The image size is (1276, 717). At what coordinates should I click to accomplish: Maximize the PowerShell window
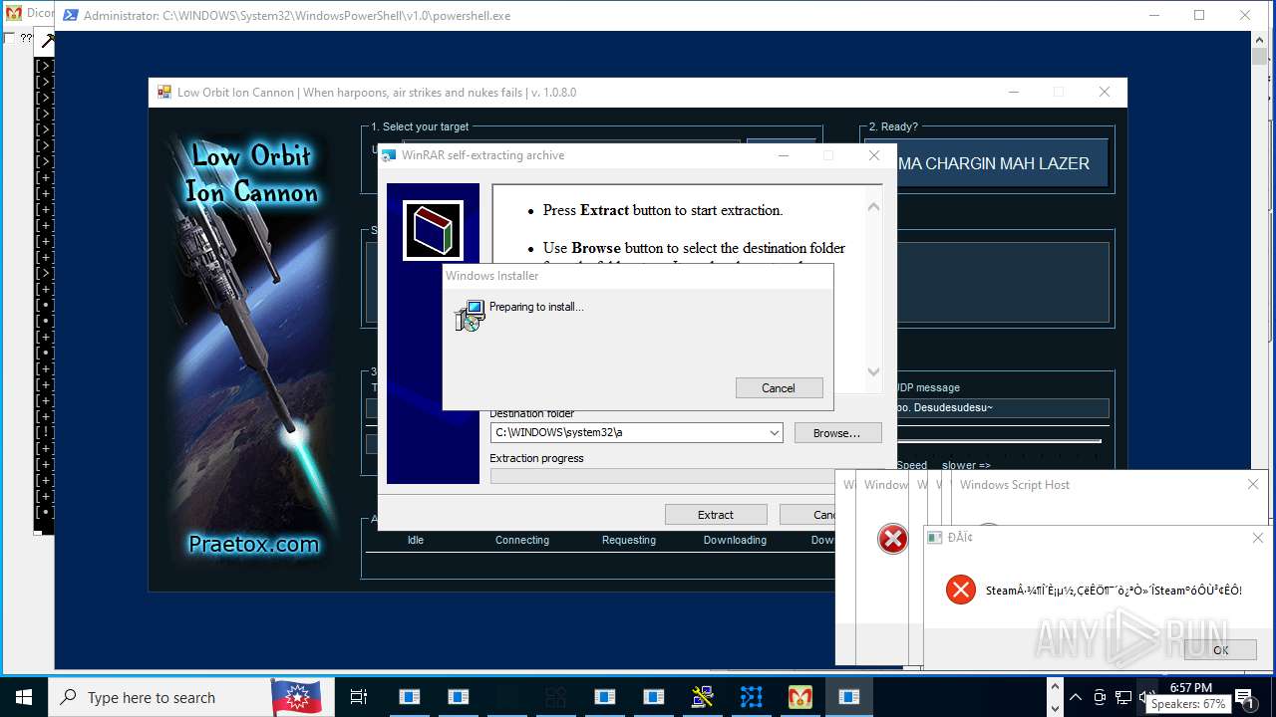coord(1199,15)
